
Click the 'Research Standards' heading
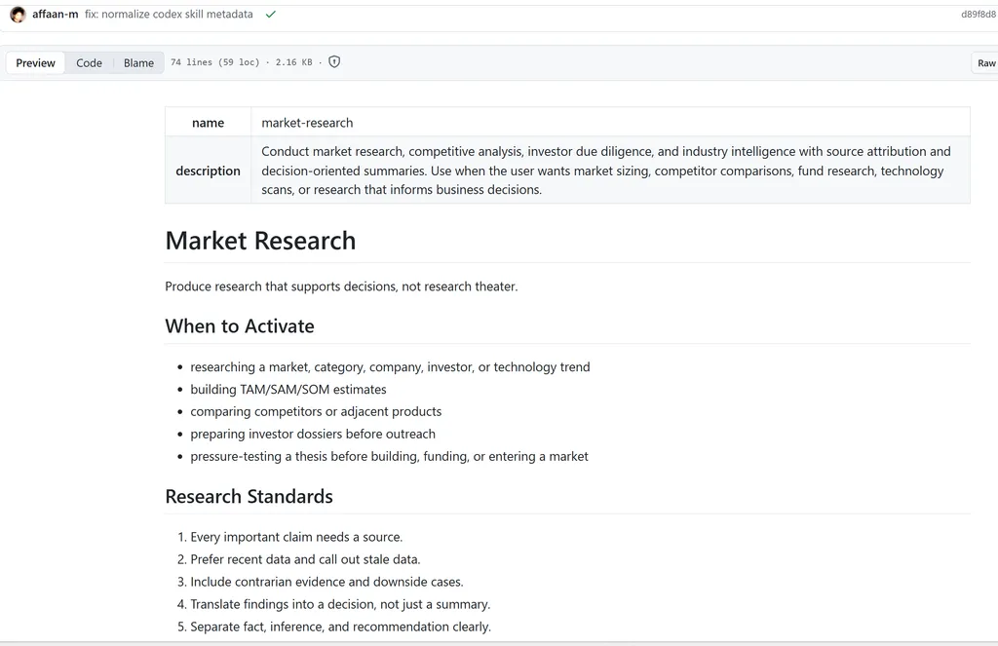[x=249, y=496]
